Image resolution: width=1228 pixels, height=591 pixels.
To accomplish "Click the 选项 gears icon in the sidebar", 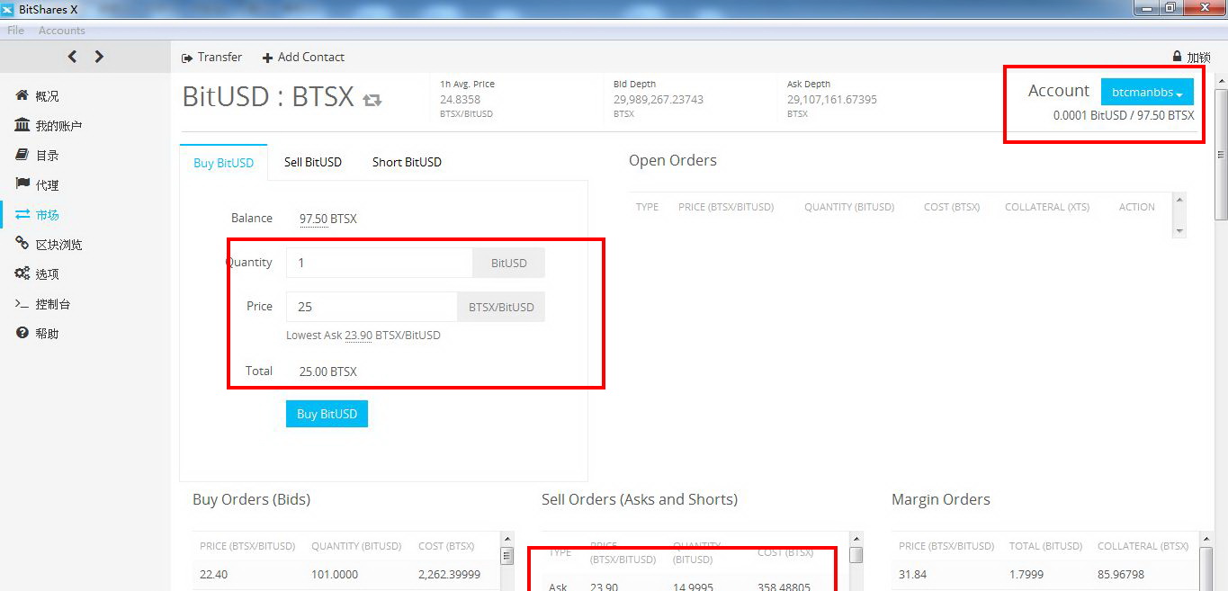I will pyautogui.click(x=22, y=273).
